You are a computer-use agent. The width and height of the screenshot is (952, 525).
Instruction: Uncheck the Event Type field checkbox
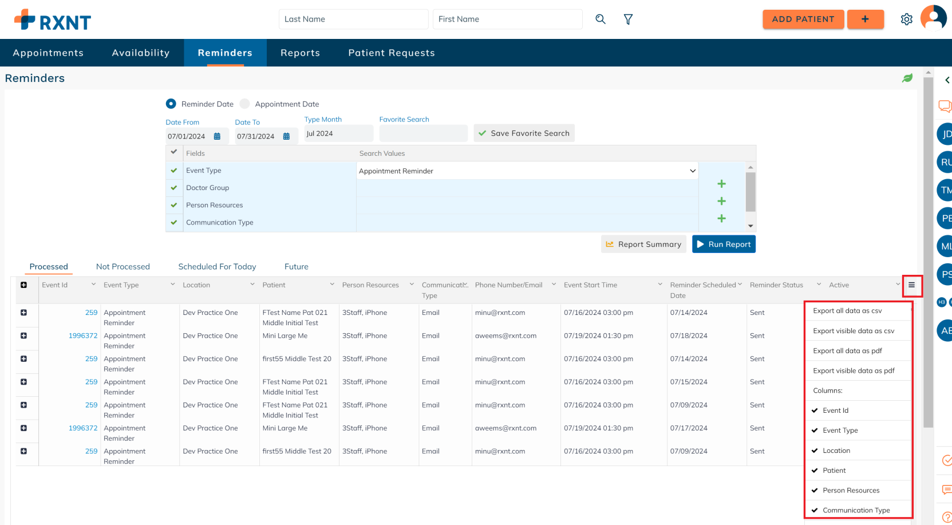pyautogui.click(x=174, y=171)
